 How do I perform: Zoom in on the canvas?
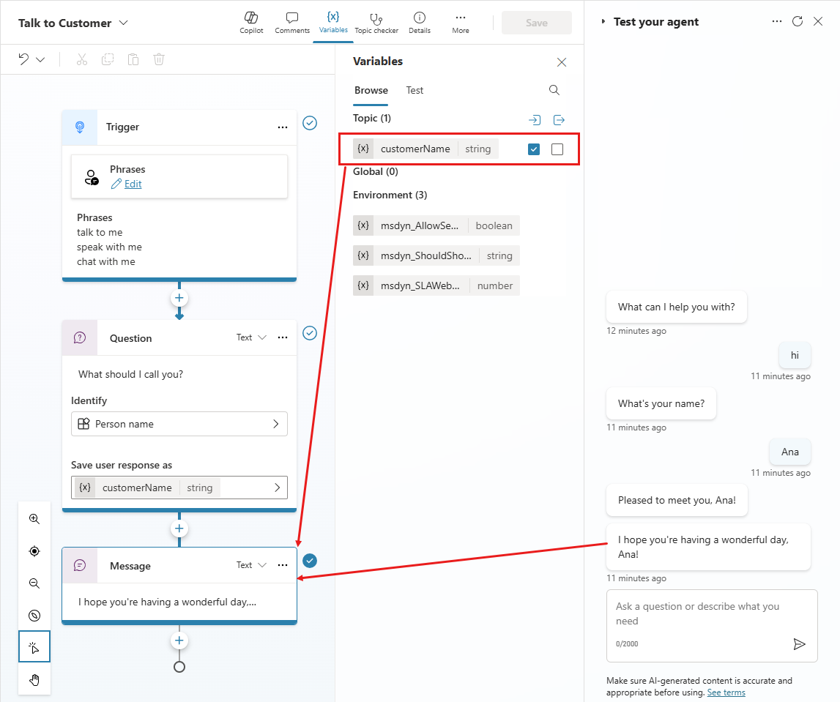[34, 518]
